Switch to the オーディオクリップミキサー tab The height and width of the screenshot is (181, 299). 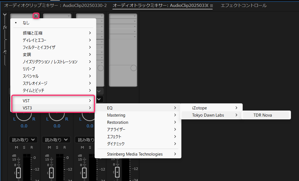point(55,6)
